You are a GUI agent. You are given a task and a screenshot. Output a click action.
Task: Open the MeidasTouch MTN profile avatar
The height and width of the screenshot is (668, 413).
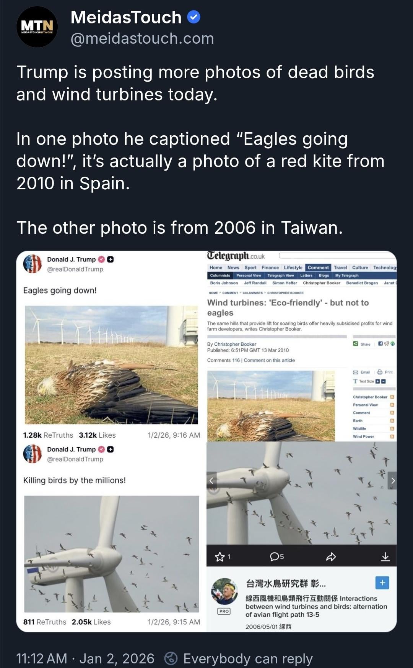37,27
